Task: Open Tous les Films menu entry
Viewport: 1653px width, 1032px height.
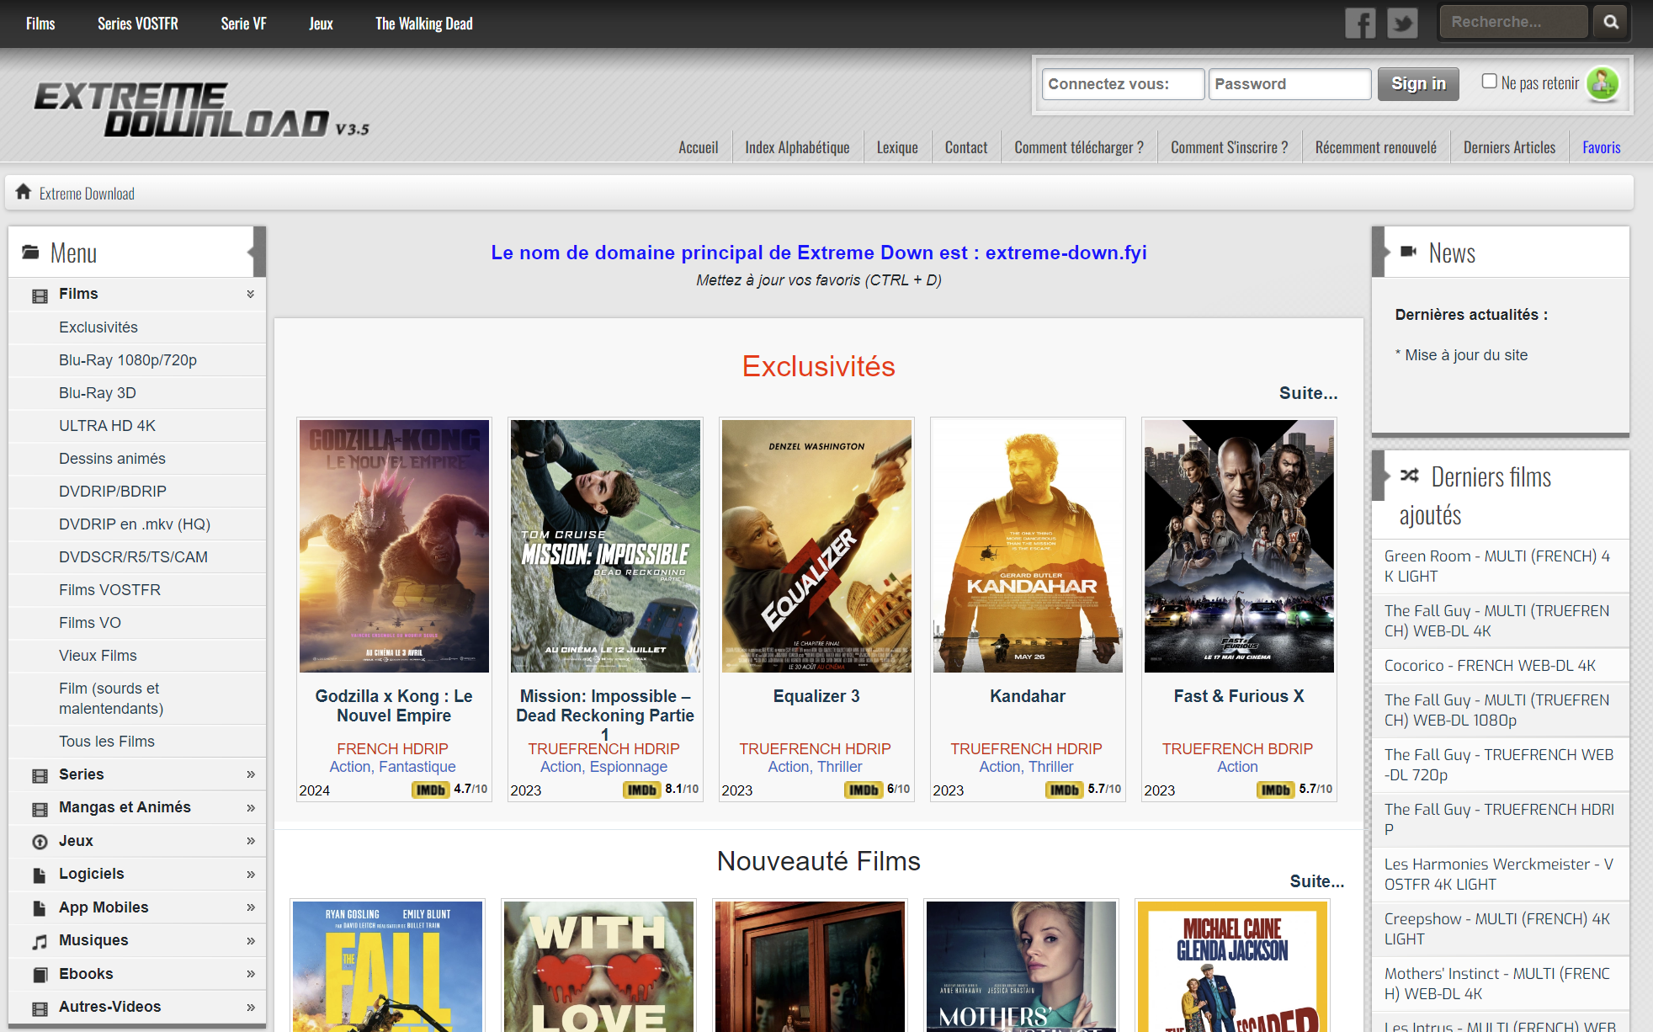Action: click(x=107, y=741)
